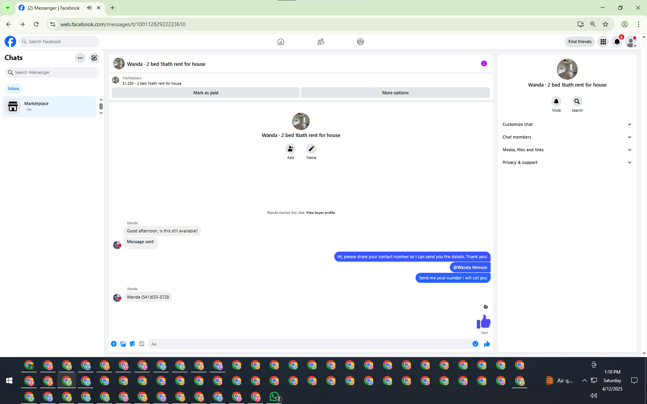Reload the Messenger page
The width and height of the screenshot is (647, 404).
tap(36, 24)
